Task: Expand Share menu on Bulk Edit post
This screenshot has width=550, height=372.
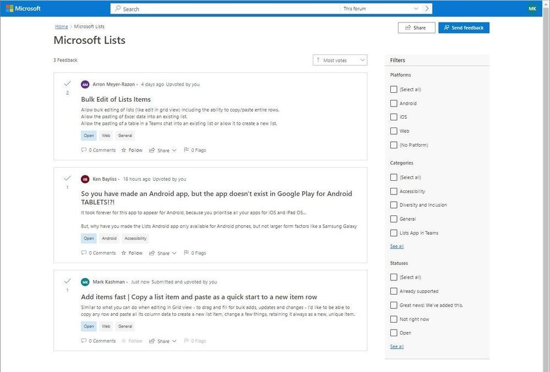Action: click(x=163, y=151)
